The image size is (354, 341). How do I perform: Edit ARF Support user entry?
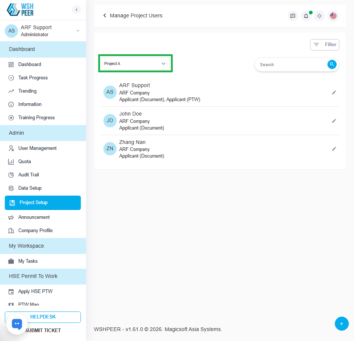[x=334, y=92]
